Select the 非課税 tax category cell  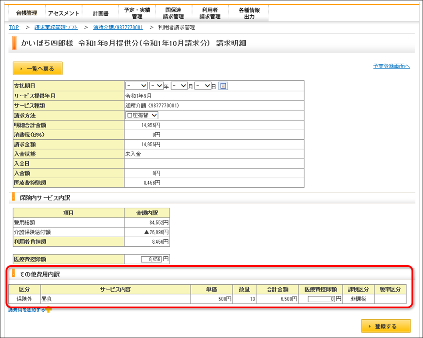pyautogui.click(x=358, y=299)
